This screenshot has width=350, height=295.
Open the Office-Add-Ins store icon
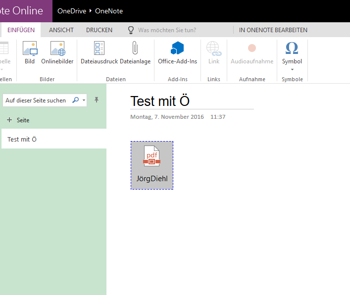(177, 49)
